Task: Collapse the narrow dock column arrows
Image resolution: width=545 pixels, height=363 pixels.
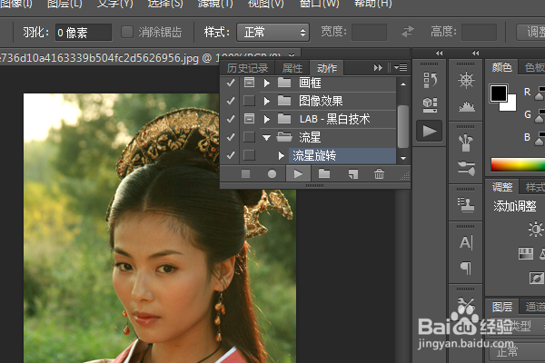Action: [x=439, y=54]
